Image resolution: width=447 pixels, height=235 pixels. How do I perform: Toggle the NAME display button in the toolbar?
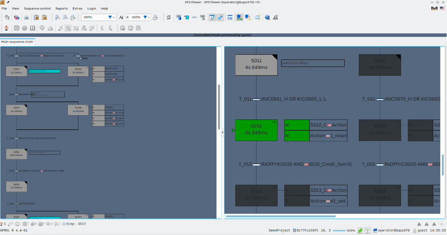(239, 17)
